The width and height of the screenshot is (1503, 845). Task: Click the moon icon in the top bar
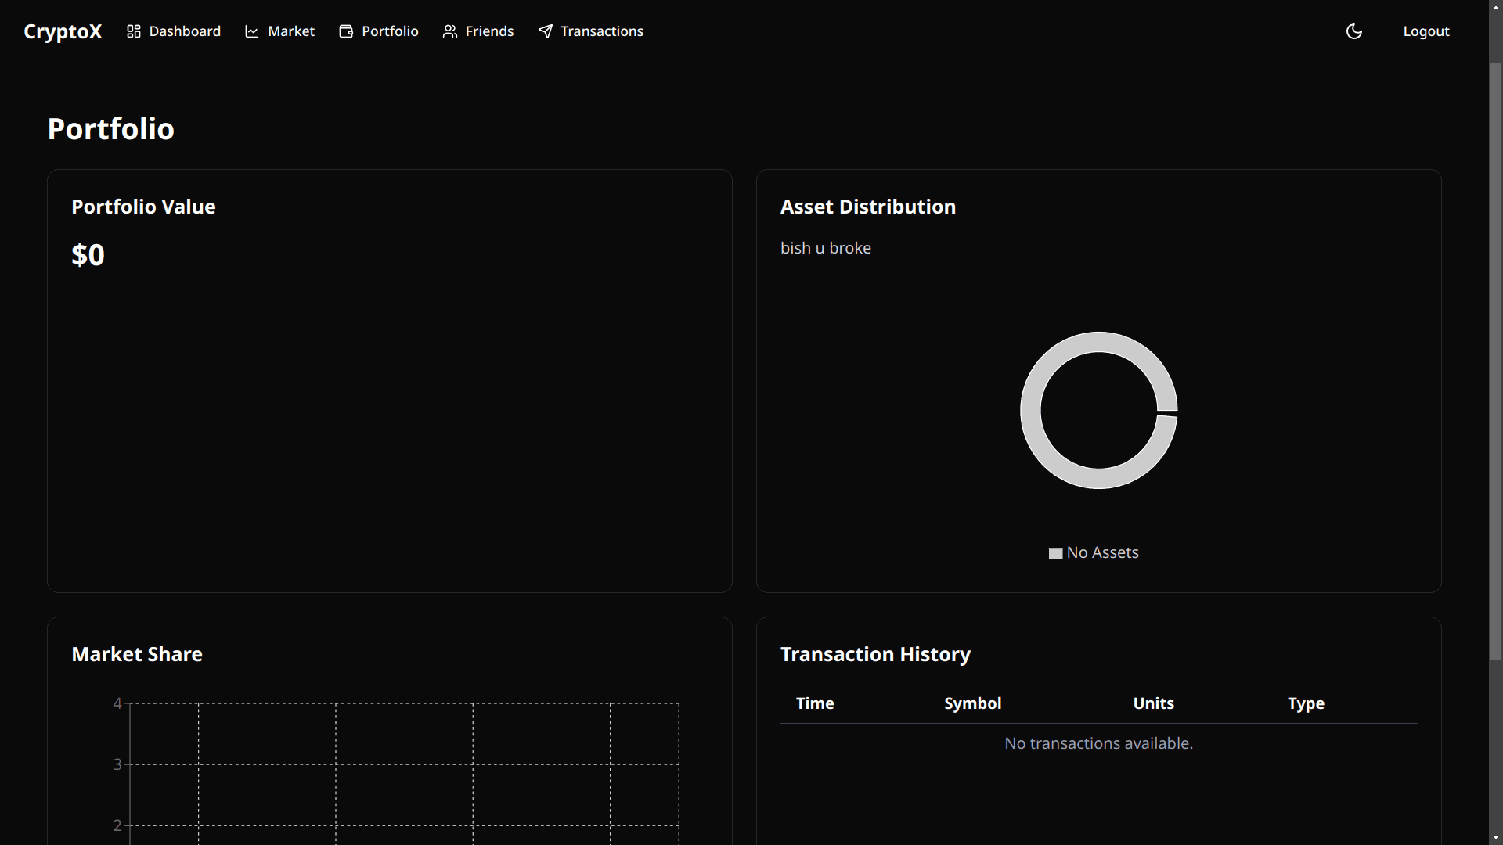tap(1354, 31)
